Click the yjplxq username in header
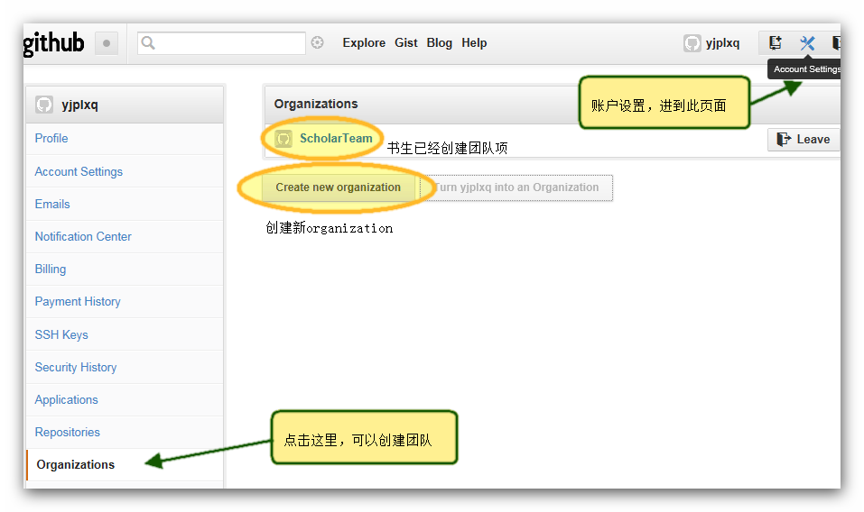Viewport: 864px width, 512px height. click(722, 43)
